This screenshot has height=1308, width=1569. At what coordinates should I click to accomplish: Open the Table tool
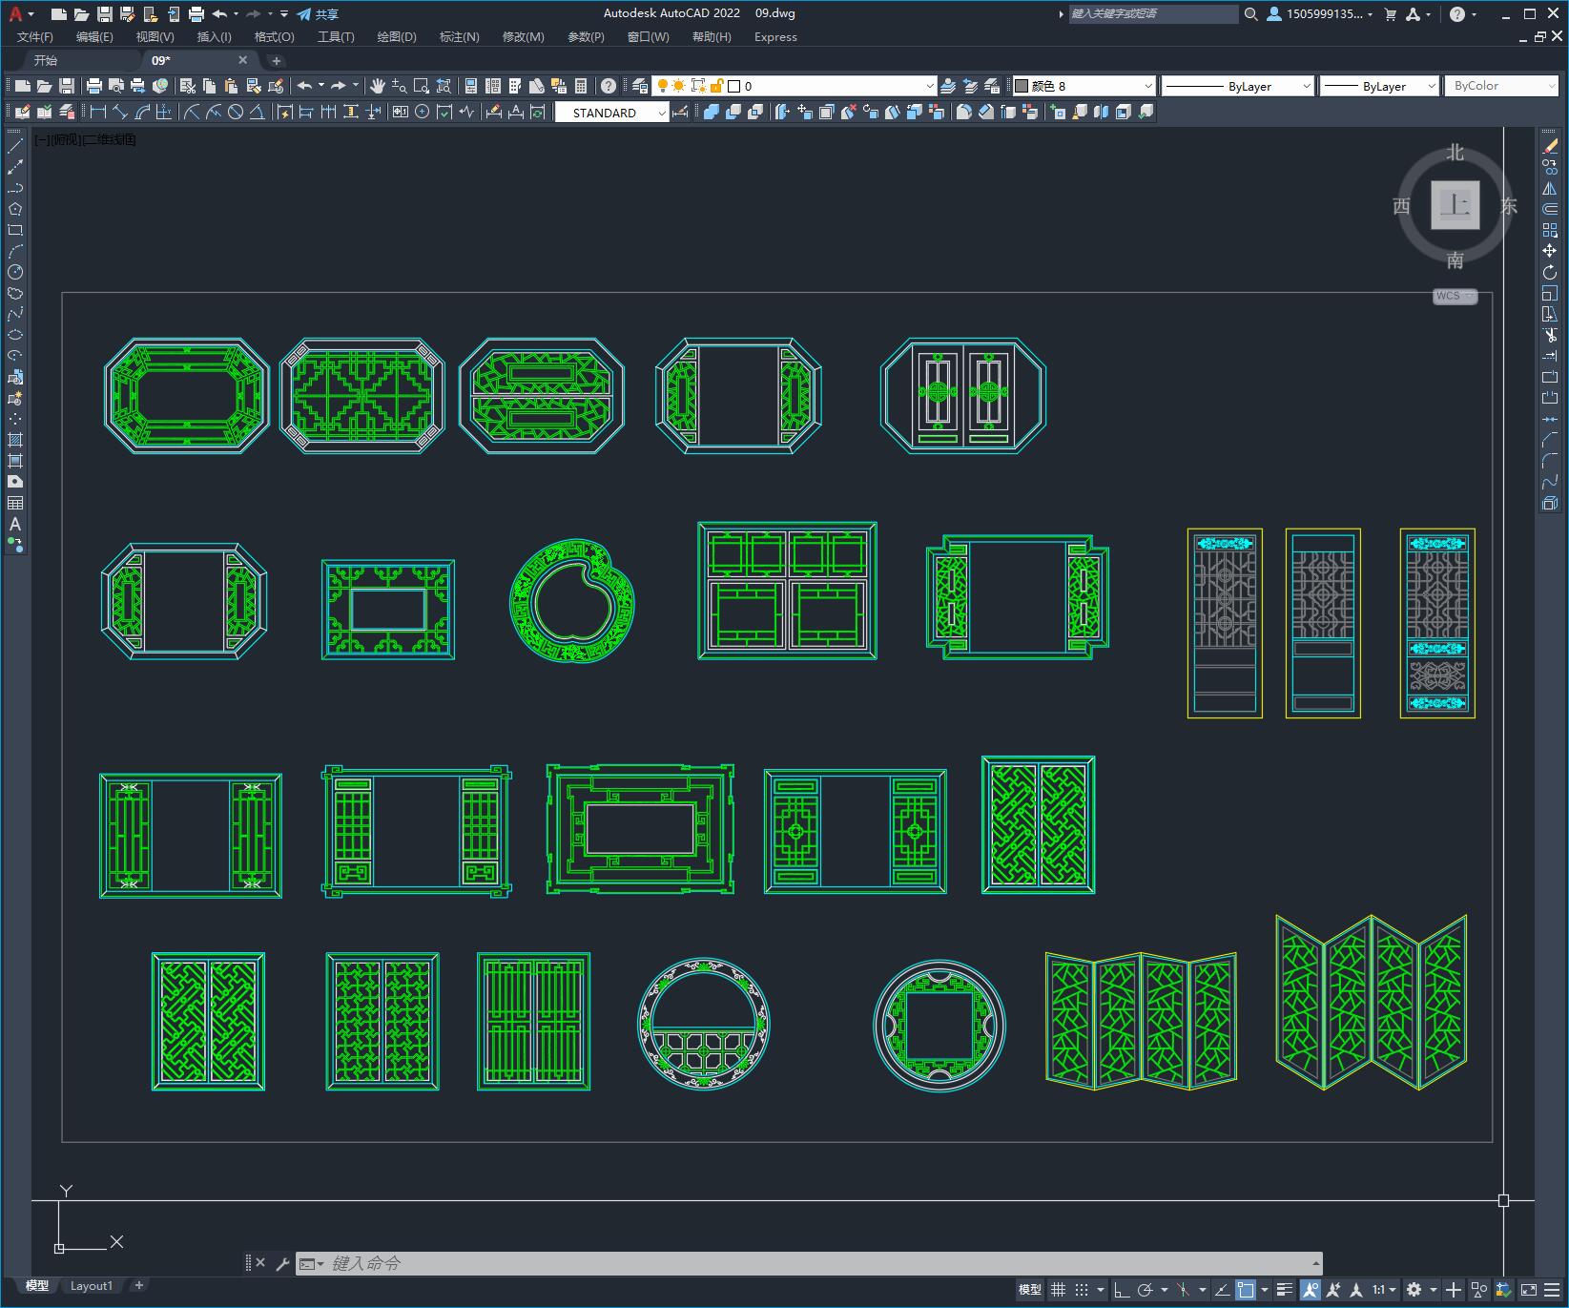pos(15,503)
